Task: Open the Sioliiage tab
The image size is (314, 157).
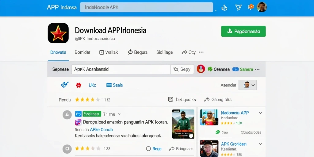Action: (164, 52)
